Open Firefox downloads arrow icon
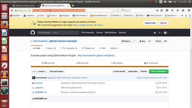The width and height of the screenshot is (192, 108). [x=172, y=10]
